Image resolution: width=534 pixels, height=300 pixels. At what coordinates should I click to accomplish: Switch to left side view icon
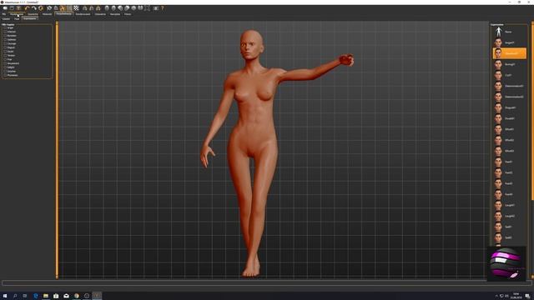(x=127, y=8)
